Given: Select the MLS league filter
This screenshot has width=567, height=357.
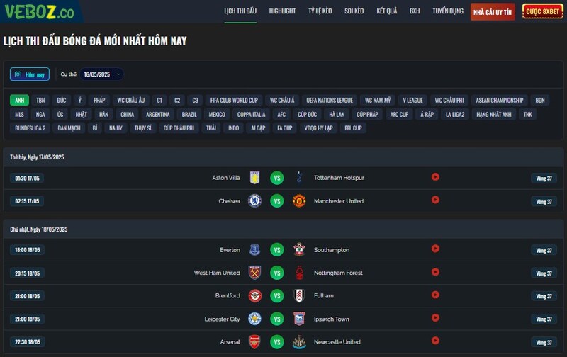Looking at the screenshot, I should tap(20, 114).
